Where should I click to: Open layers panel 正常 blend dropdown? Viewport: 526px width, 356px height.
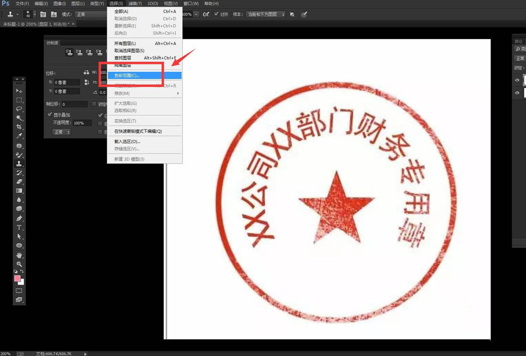point(520,58)
